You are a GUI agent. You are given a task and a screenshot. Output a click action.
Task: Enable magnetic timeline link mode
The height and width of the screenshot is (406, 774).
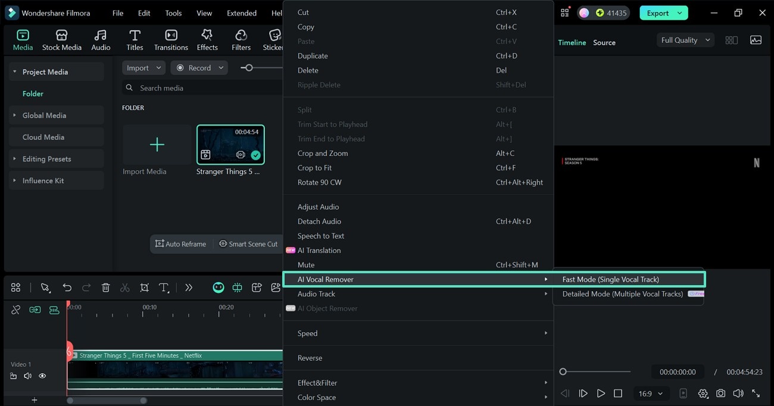35,310
